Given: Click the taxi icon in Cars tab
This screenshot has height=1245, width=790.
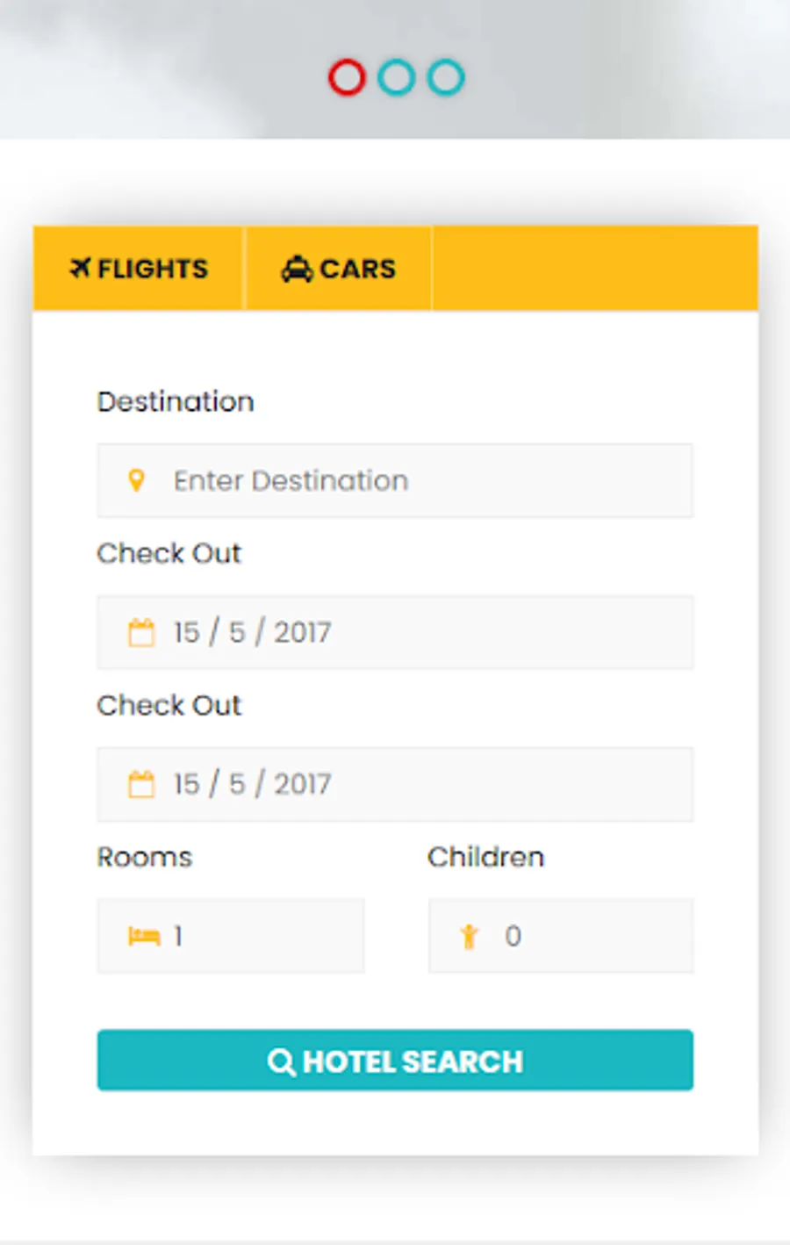Looking at the screenshot, I should pos(297,268).
